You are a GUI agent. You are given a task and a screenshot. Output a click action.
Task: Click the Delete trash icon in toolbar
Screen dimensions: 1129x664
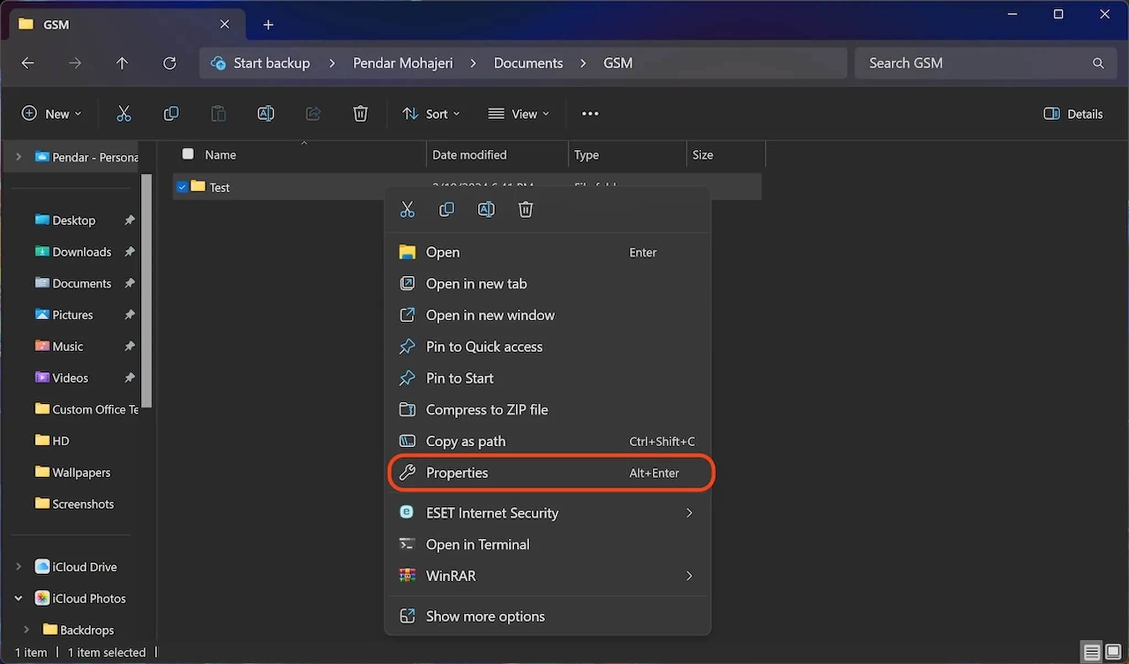[x=360, y=114]
